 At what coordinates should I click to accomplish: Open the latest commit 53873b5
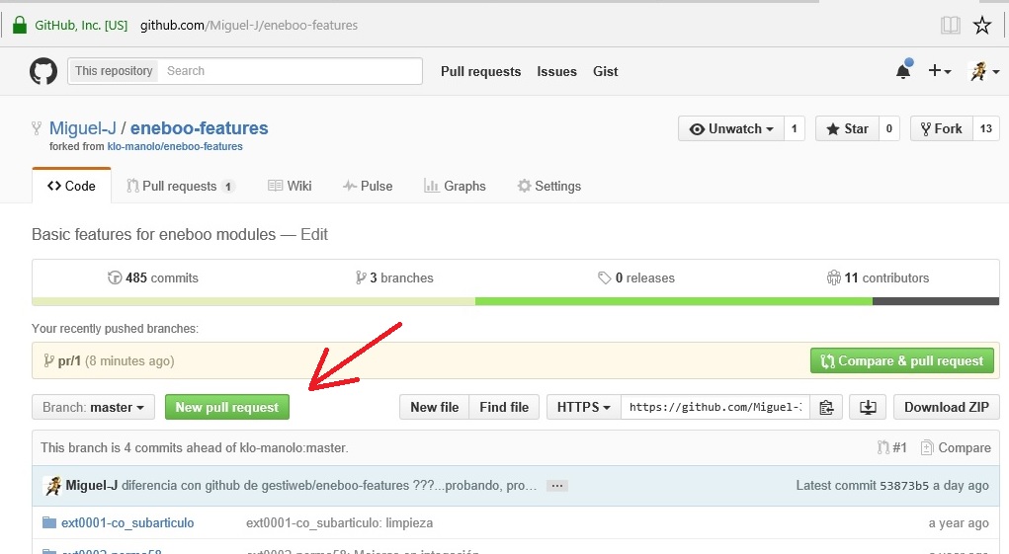point(904,485)
